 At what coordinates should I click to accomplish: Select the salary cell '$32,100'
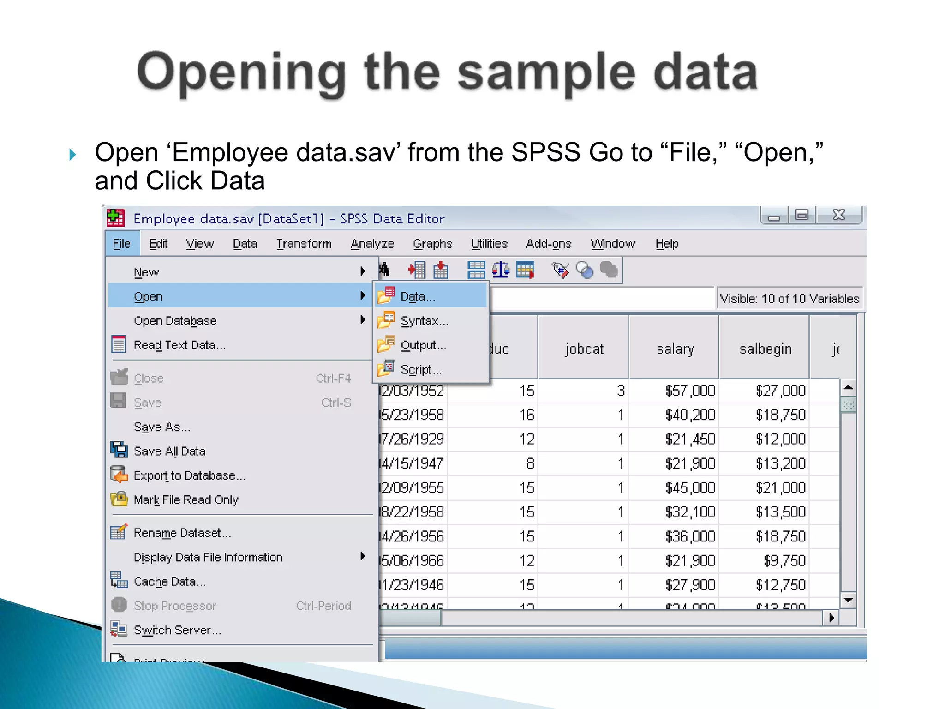[675, 512]
